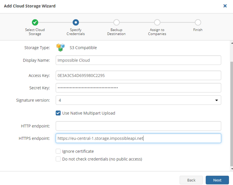Go back with the Back button
Screen dimensions: 233x185
pyautogui.click(x=191, y=180)
